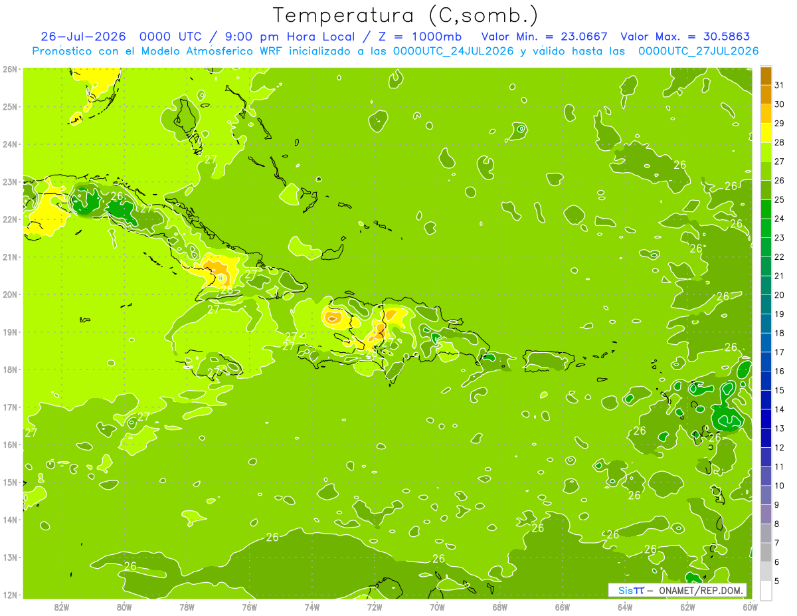Click the "17N" latitude axis label
This screenshot has width=797, height=616.
click(x=10, y=407)
